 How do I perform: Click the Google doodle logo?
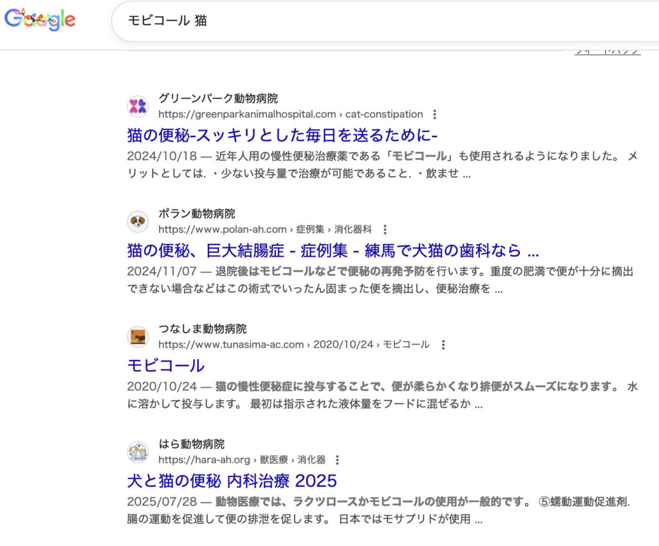coord(40,19)
